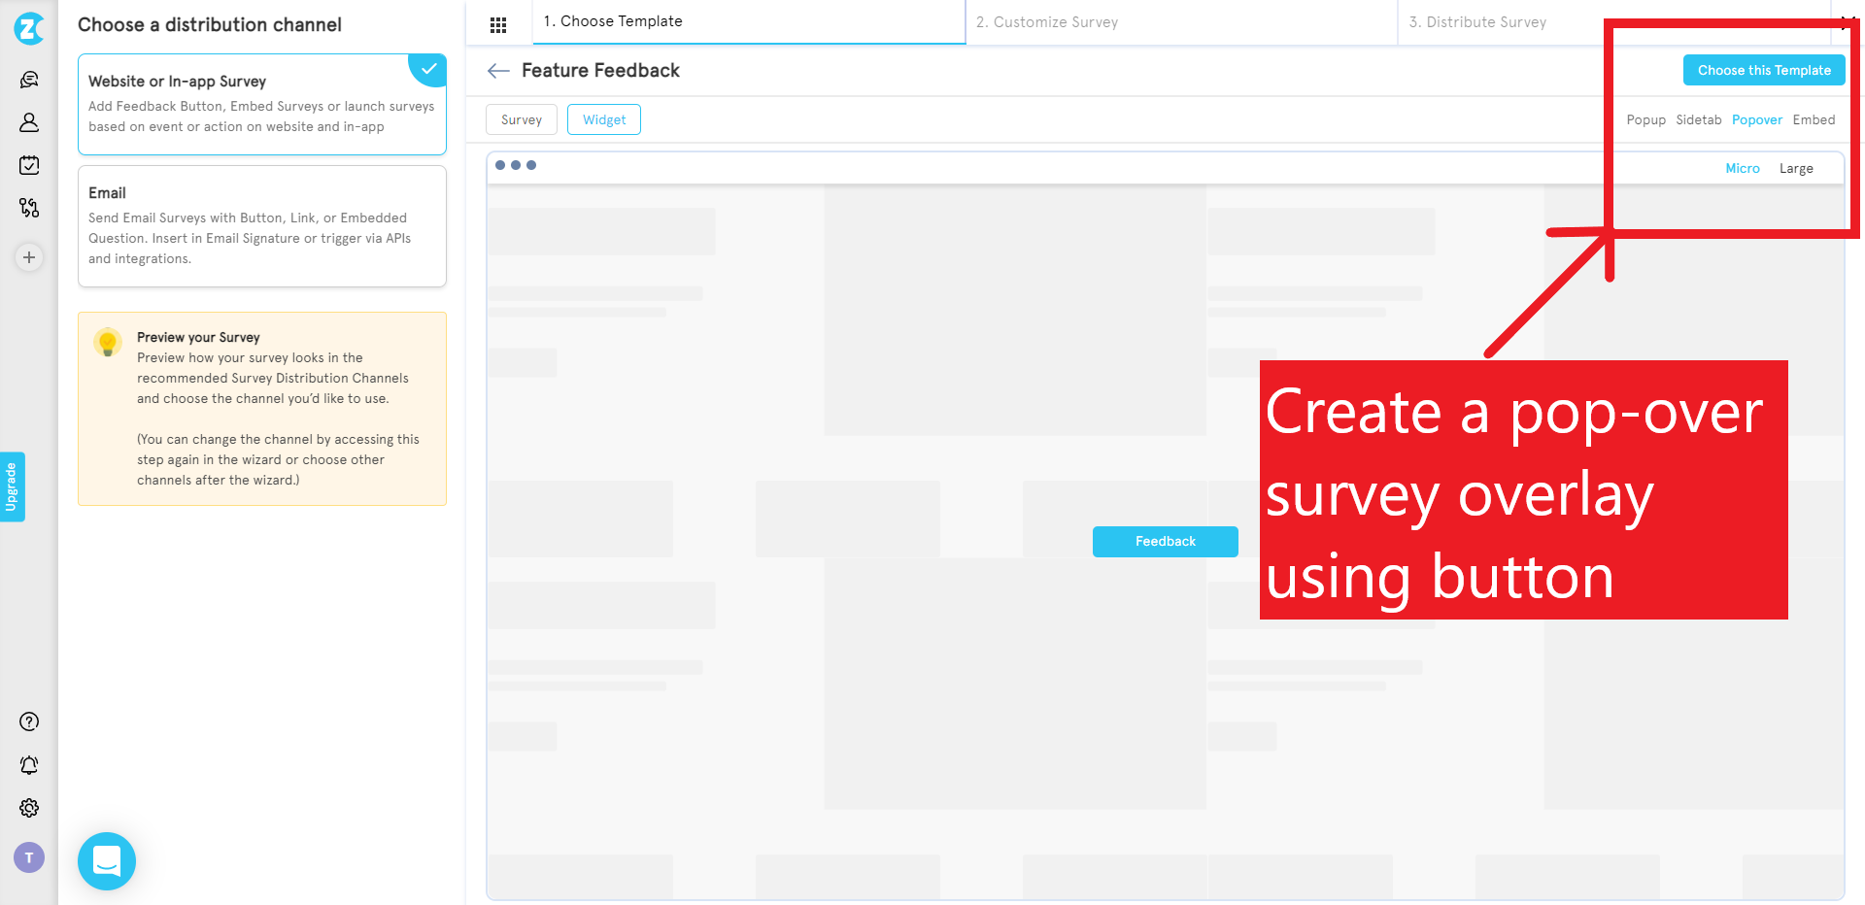Select the Embed channel option

coord(1814,119)
